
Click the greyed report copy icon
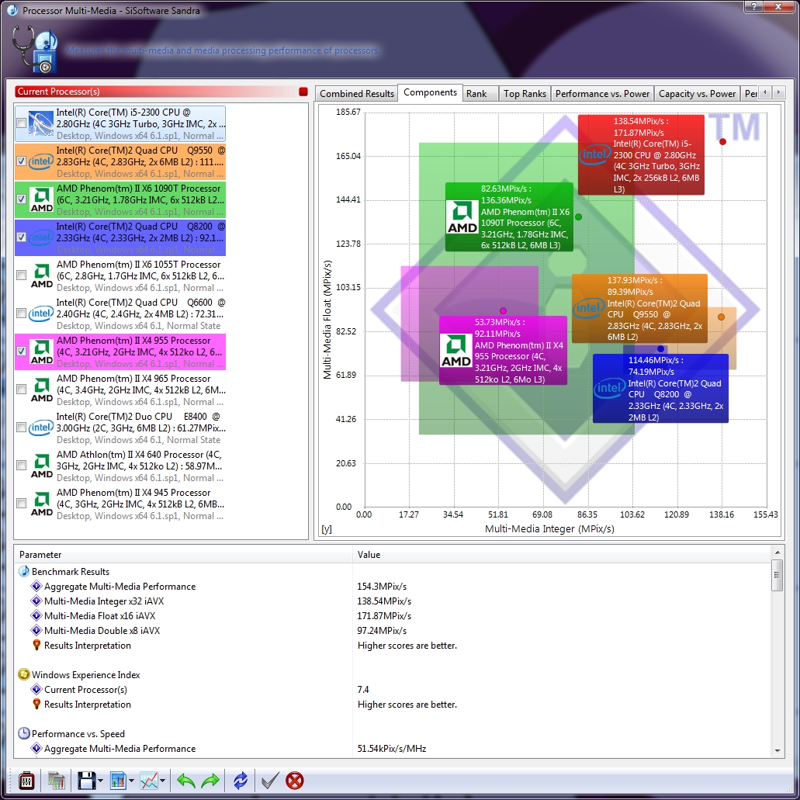[x=56, y=781]
